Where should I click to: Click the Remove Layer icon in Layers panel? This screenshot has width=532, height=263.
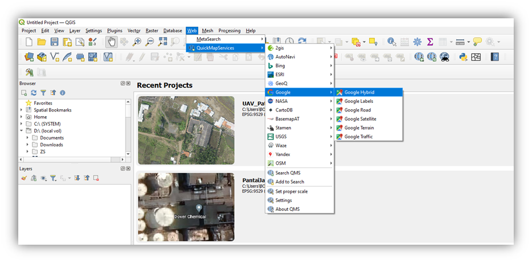tap(96, 178)
